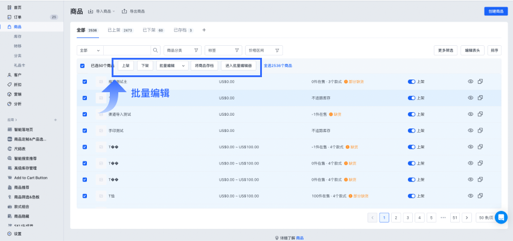Switch to the 已下架 tab

(x=153, y=30)
